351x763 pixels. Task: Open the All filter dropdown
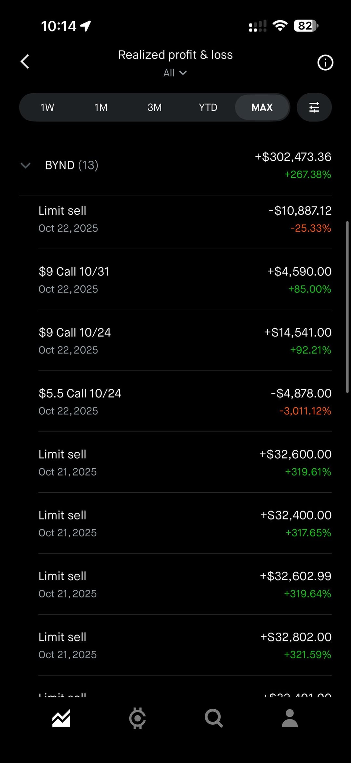coord(175,73)
